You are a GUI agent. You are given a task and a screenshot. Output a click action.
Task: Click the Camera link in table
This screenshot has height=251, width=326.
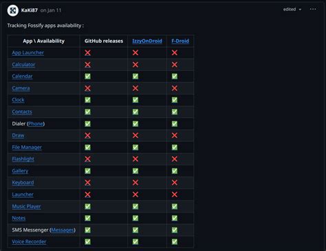click(x=21, y=88)
